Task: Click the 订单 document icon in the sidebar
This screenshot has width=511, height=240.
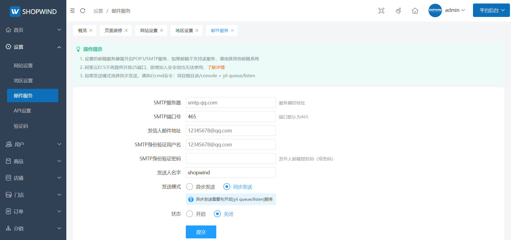Action: 8,211
